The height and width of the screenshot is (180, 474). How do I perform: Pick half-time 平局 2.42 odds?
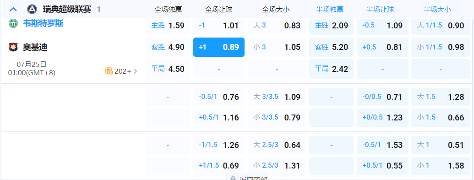[331, 69]
